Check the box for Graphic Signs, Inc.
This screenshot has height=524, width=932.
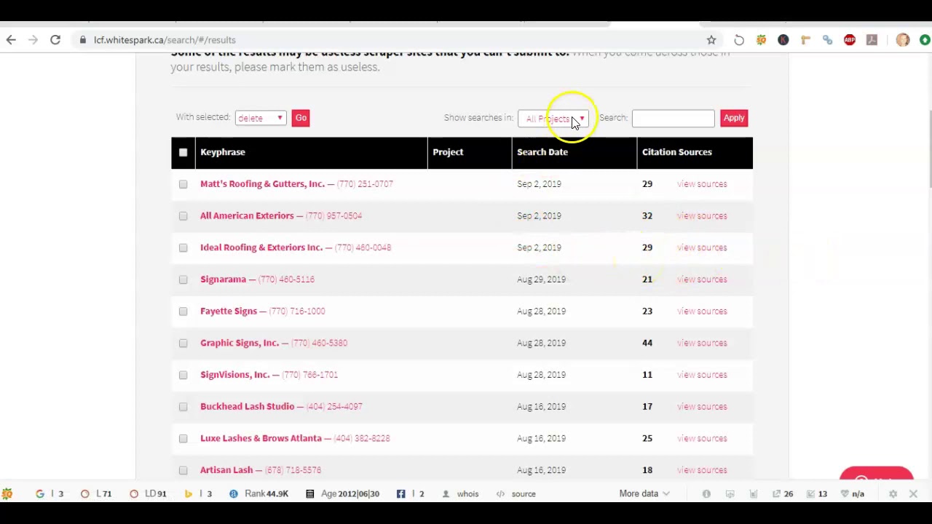(x=183, y=343)
